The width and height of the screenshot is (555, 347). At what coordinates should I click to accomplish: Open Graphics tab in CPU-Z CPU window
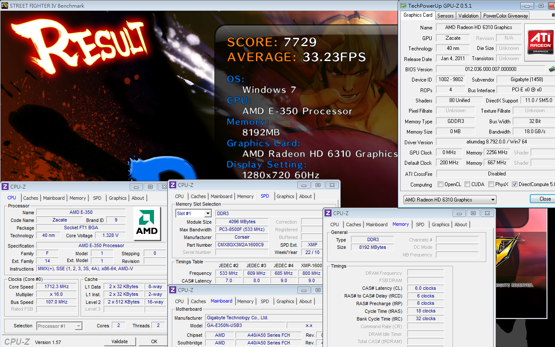click(x=118, y=198)
